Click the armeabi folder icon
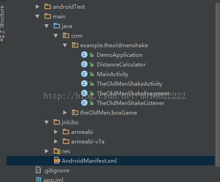The height and width of the screenshot is (182, 220). [x=66, y=132]
